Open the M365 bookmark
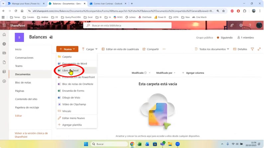This screenshot has width=264, height=148. pyautogui.click(x=118, y=17)
